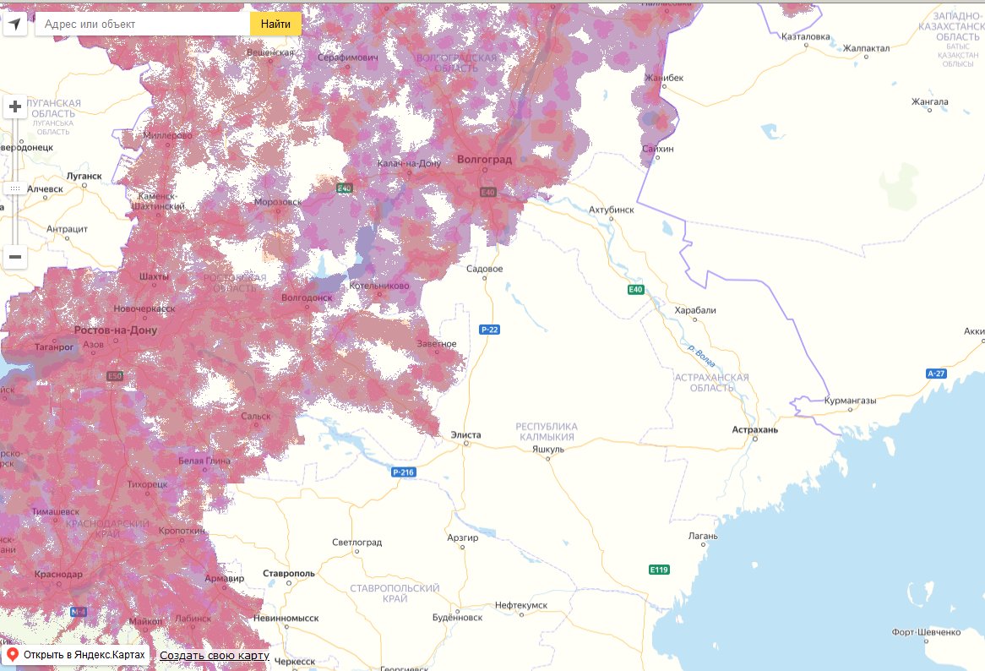985x671 pixels.
Task: Click the Жангала label
Action: click(x=930, y=101)
